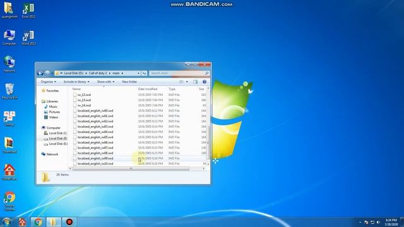Viewport: 404px width, 227px height.
Task: Open the Share with menu
Action: (x=105, y=81)
